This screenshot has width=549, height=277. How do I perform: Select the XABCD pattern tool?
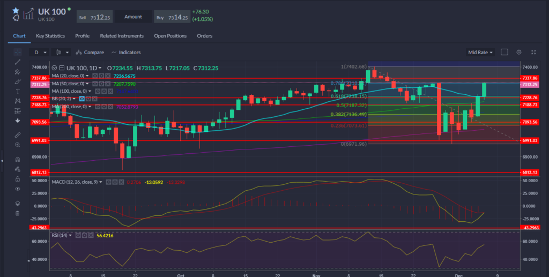18,101
